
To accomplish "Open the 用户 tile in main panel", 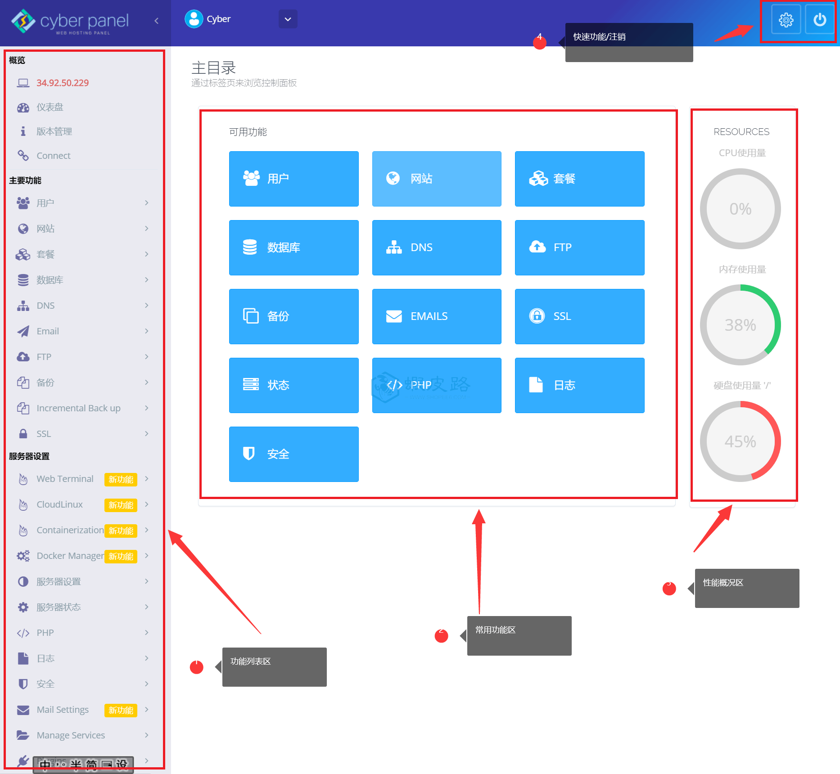I will coord(294,179).
